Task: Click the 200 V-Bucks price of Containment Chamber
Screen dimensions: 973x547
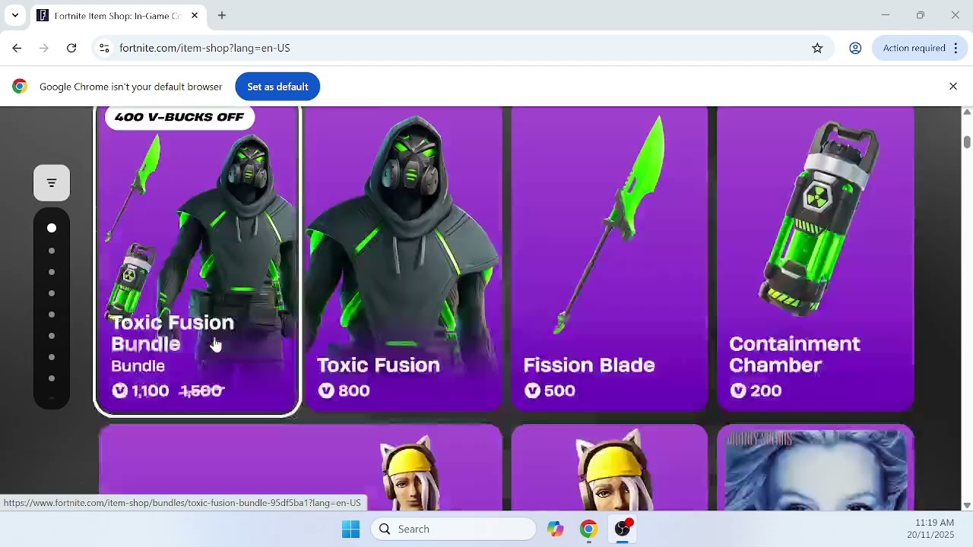Action: [x=756, y=390]
